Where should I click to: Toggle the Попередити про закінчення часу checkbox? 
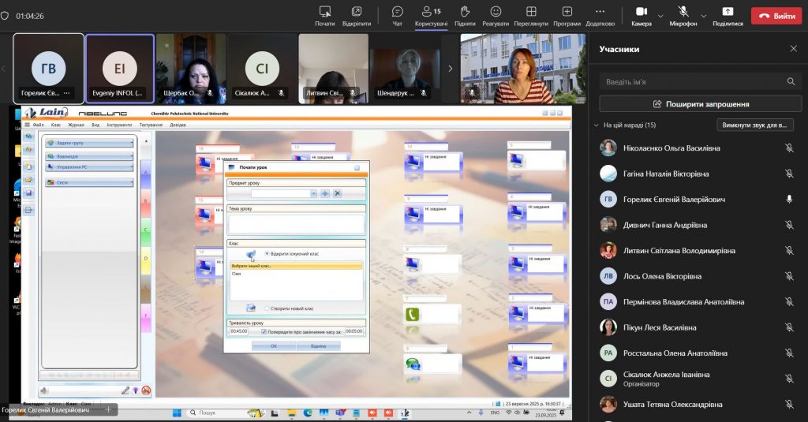(264, 331)
